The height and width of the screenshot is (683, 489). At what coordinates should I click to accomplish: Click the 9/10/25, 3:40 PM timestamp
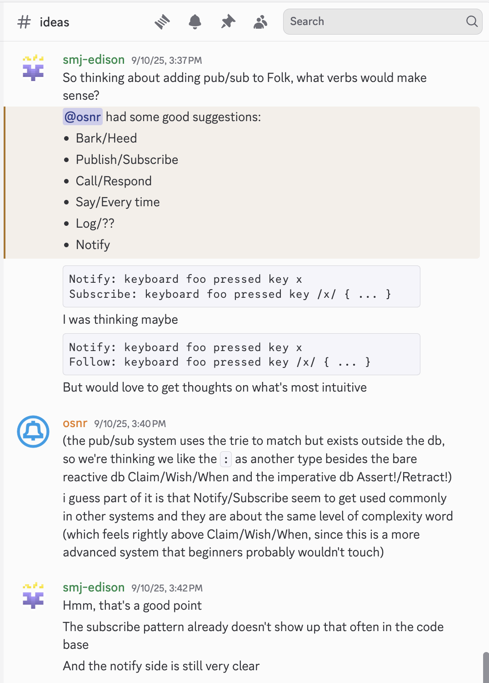(x=130, y=424)
